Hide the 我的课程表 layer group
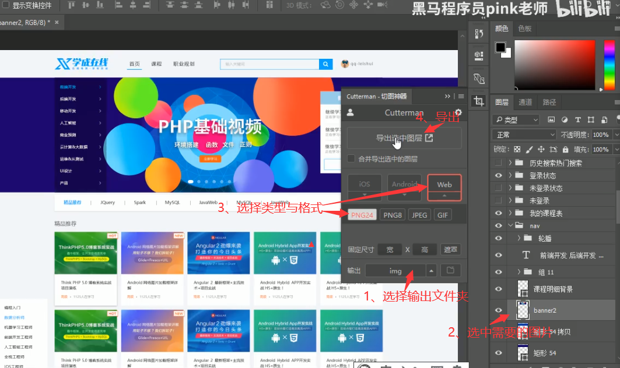Screen dimensions: 620x368 (x=498, y=213)
